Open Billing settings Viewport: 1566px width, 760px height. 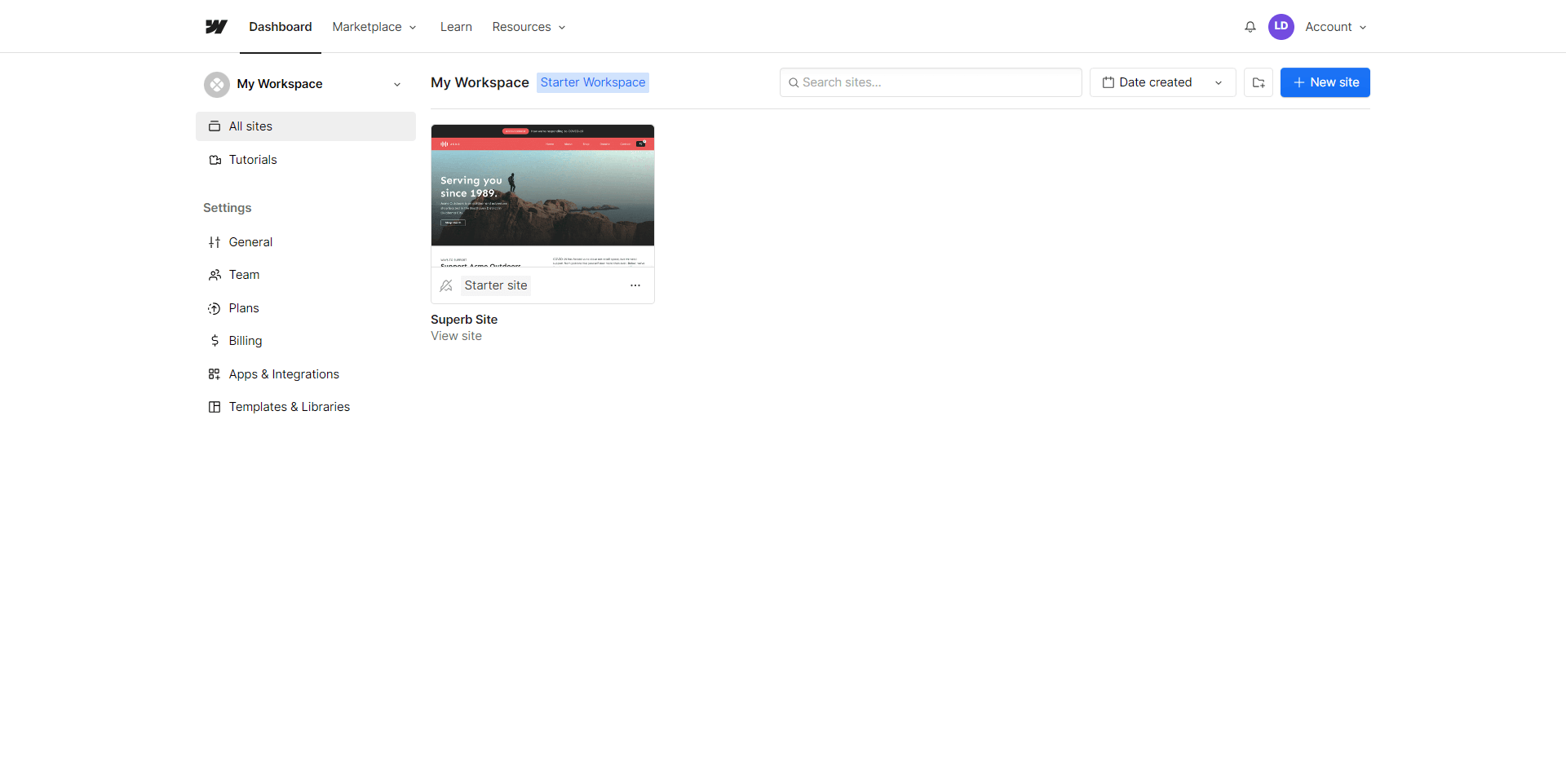[306, 341]
